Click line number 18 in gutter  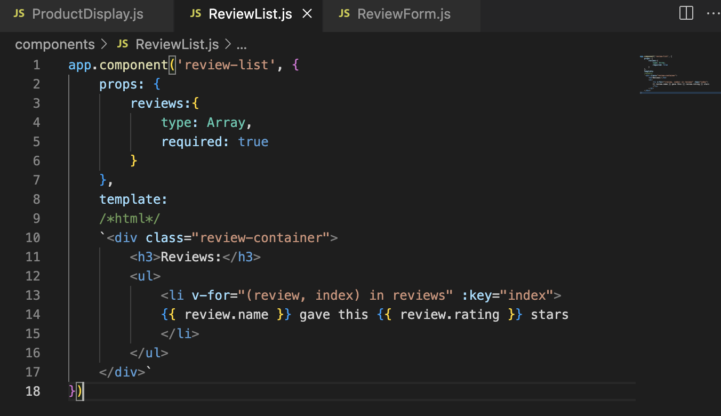pyautogui.click(x=33, y=391)
